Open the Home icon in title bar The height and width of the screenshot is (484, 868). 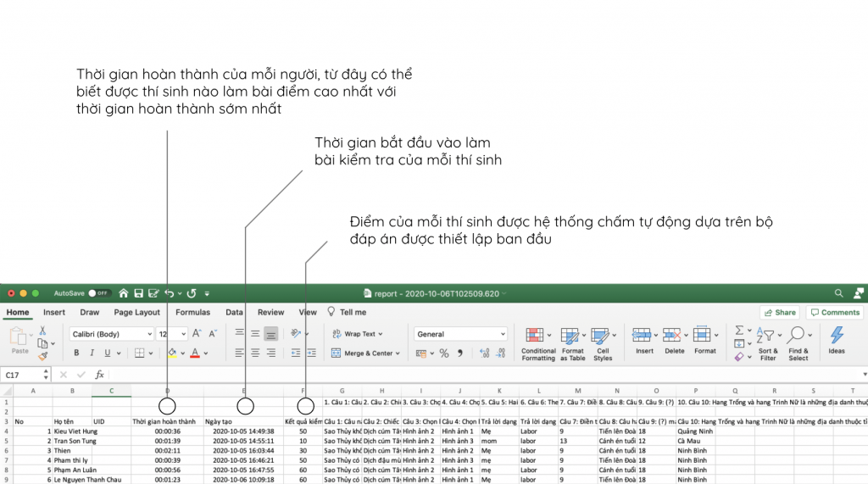(124, 293)
